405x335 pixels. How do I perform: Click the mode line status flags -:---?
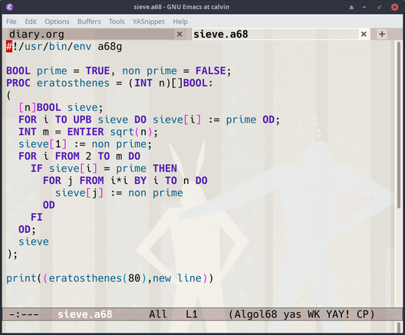[24, 314]
